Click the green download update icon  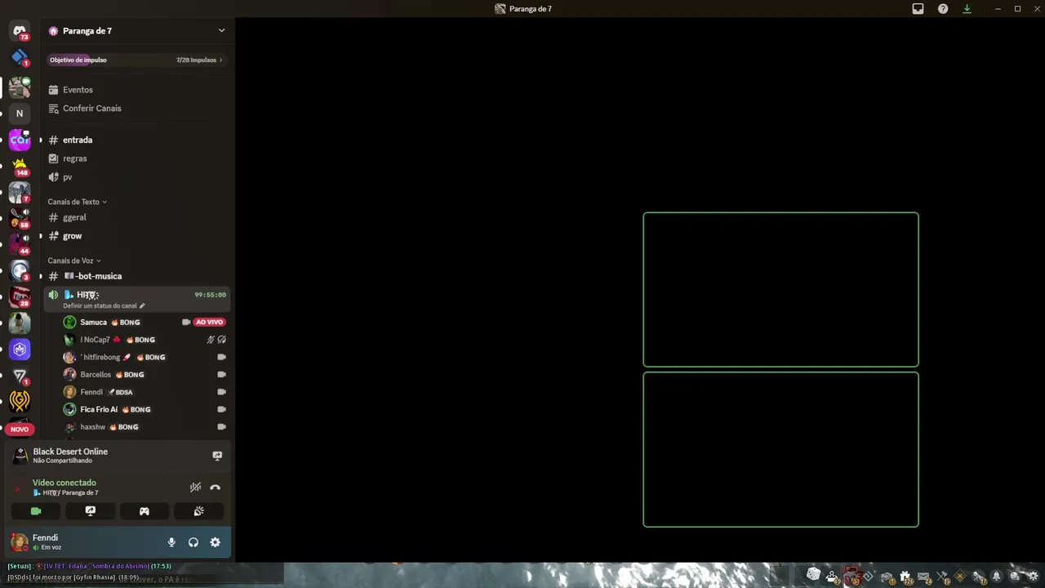coord(967,9)
